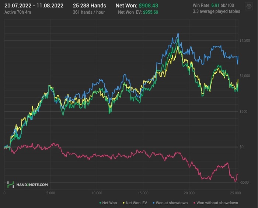Click the $0 y-axis label
The image size is (258, 208).
(241, 147)
